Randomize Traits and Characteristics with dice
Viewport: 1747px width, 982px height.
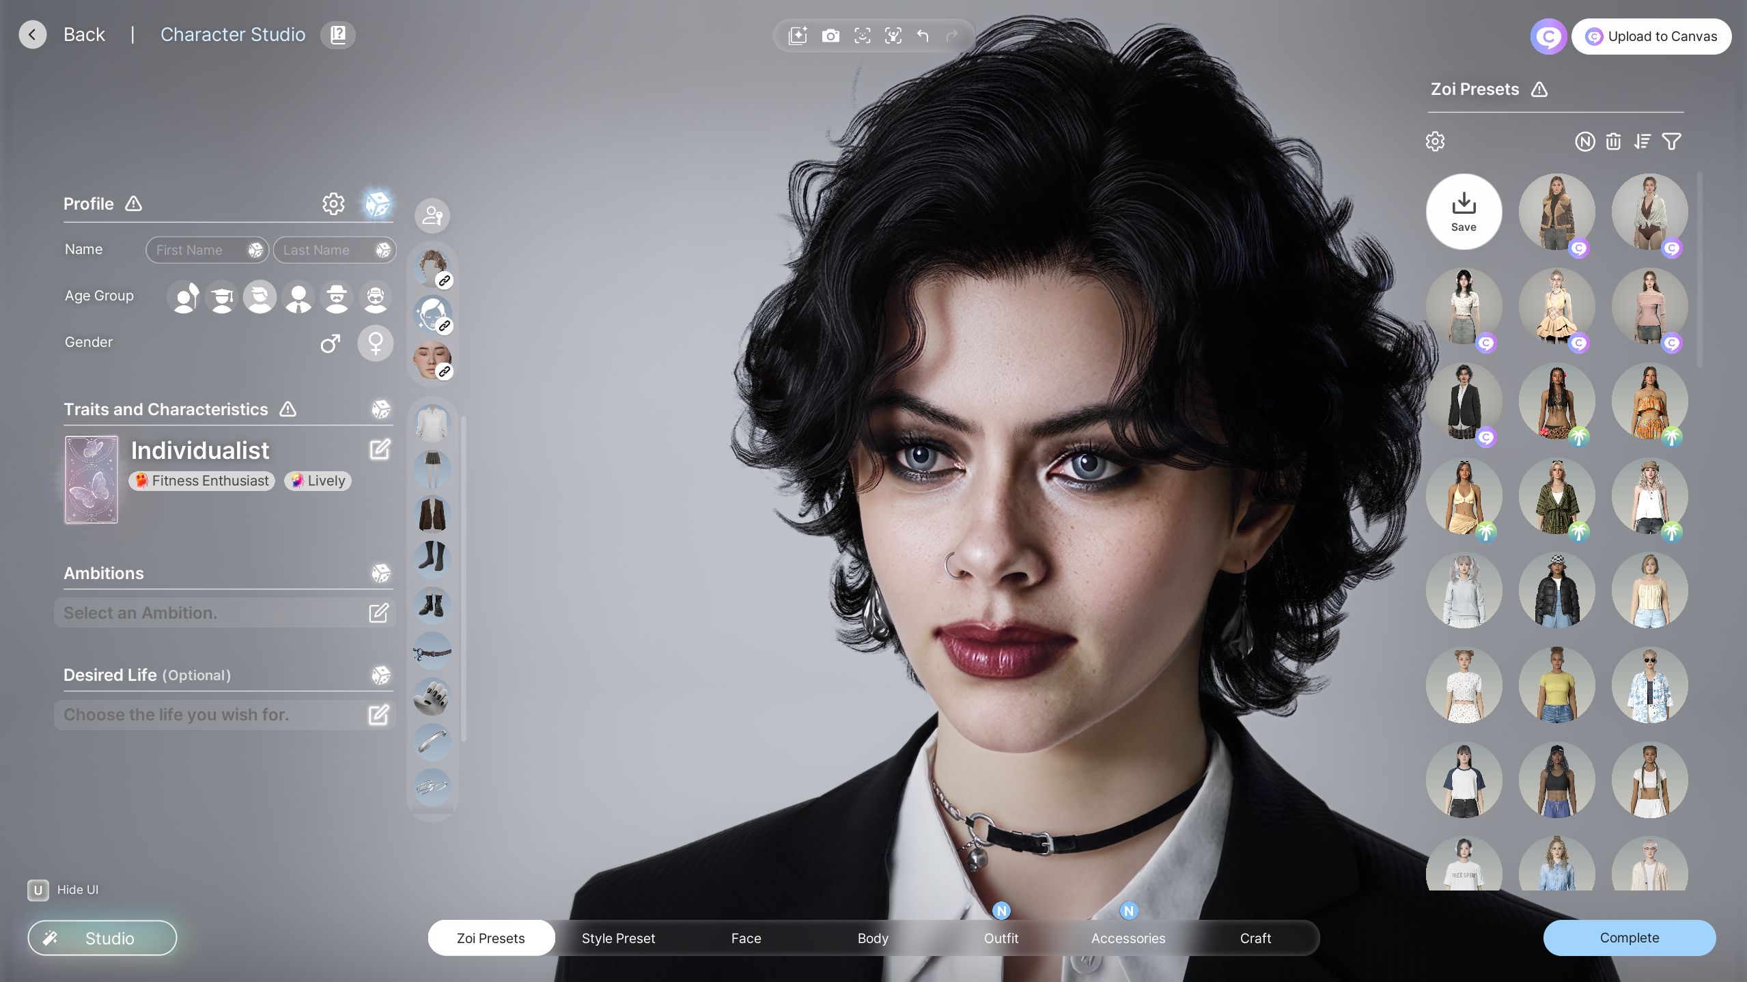tap(381, 409)
